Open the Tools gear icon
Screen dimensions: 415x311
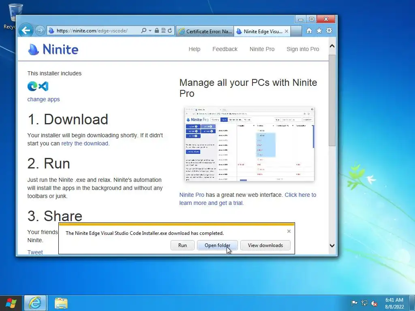pyautogui.click(x=329, y=31)
